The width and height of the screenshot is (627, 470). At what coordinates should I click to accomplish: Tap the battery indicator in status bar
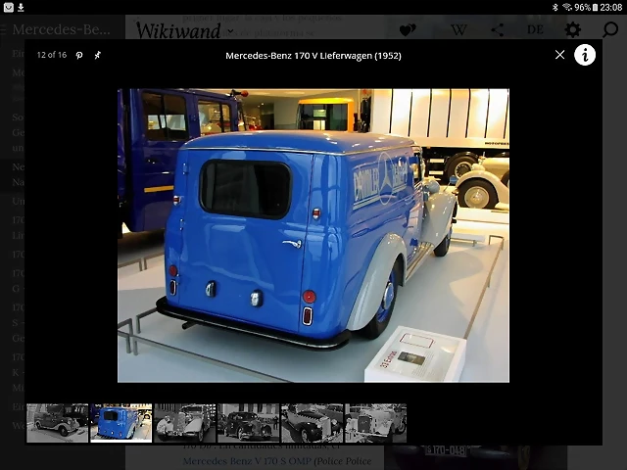click(595, 7)
